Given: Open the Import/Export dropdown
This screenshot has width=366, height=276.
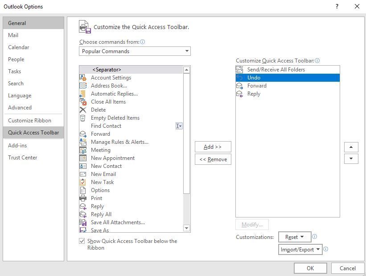Looking at the screenshot, I should pyautogui.click(x=300, y=250).
